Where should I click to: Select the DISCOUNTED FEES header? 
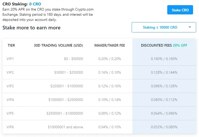click(x=156, y=45)
